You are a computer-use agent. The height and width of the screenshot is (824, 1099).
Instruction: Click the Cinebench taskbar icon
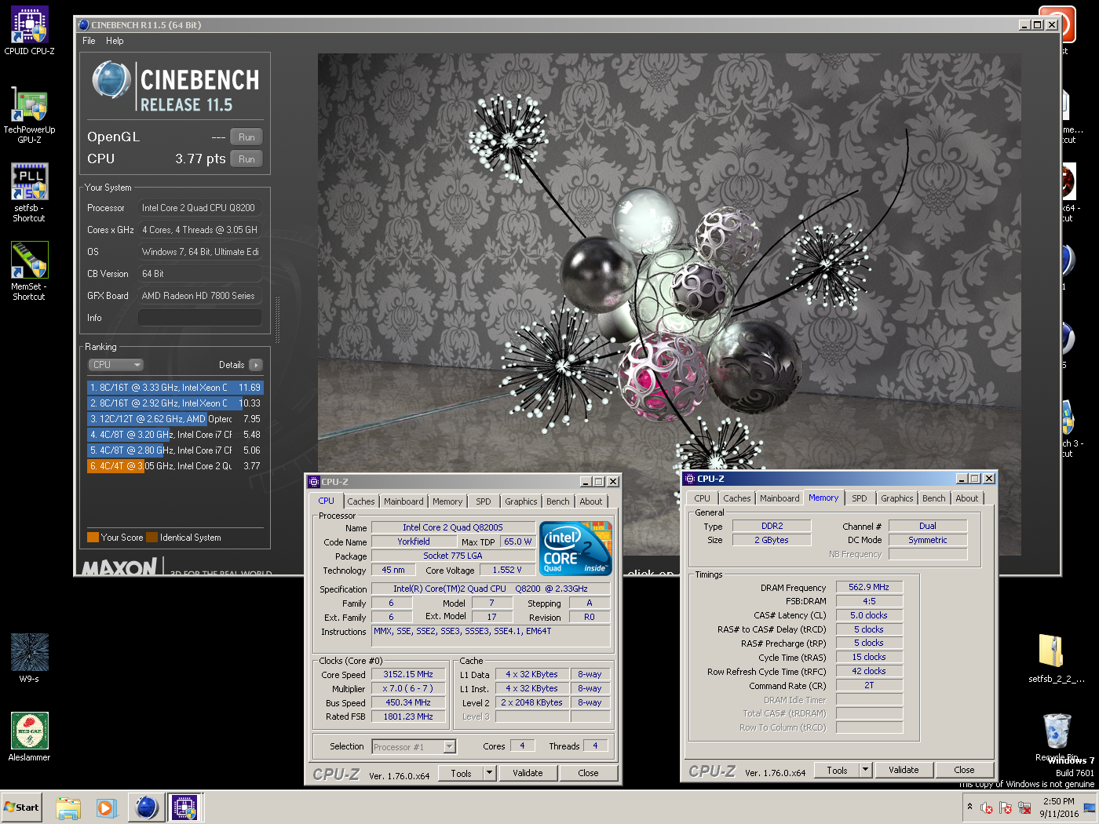point(146,808)
